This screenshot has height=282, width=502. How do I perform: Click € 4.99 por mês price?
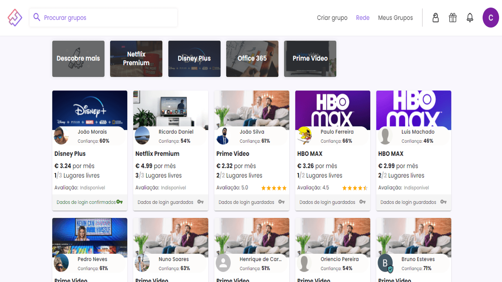click(156, 166)
